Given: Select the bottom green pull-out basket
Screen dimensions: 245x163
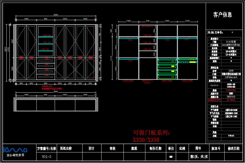Looking at the screenshot, I should (x=167, y=76).
